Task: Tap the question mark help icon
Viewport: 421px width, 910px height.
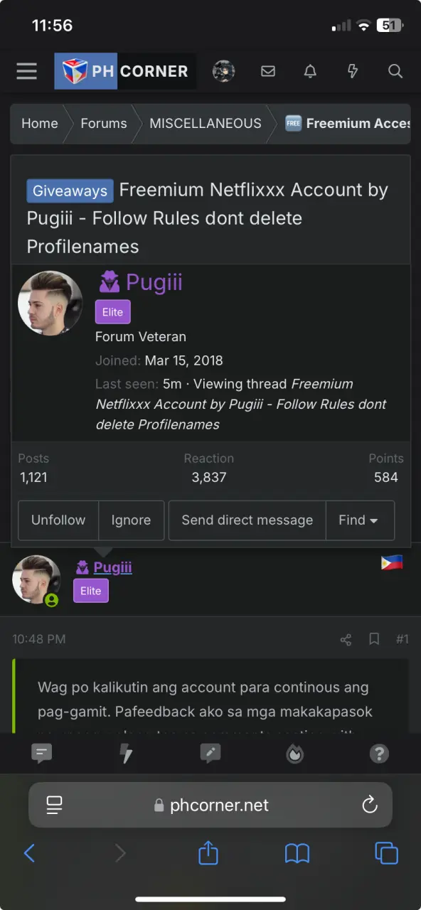Action: pyautogui.click(x=380, y=754)
